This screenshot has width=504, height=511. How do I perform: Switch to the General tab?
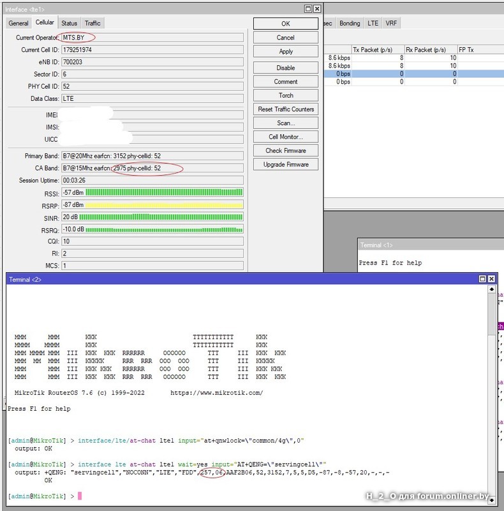(19, 23)
